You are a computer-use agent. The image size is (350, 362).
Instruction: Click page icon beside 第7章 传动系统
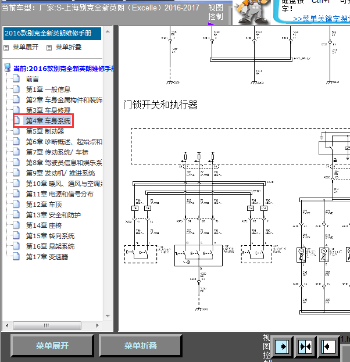[x=16, y=152]
